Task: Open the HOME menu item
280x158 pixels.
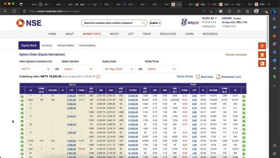Action: click(52, 34)
